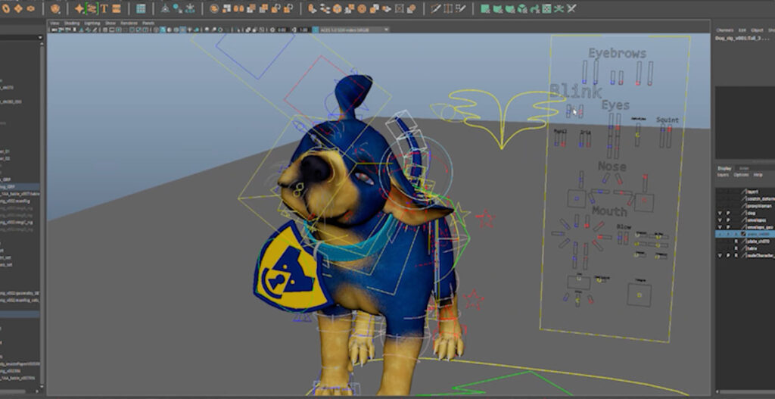Open the Shading viewport menu
The height and width of the screenshot is (399, 775).
point(72,23)
